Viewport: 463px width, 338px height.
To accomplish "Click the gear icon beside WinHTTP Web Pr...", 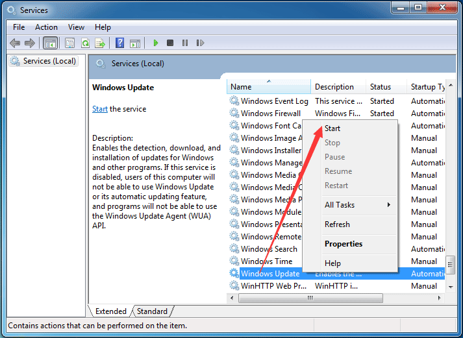I will tap(234, 285).
